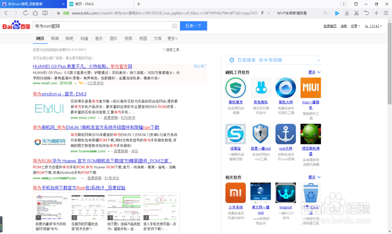The image size is (392, 234).
Task: Open the 百度一键root shield icon
Action: pos(260,134)
